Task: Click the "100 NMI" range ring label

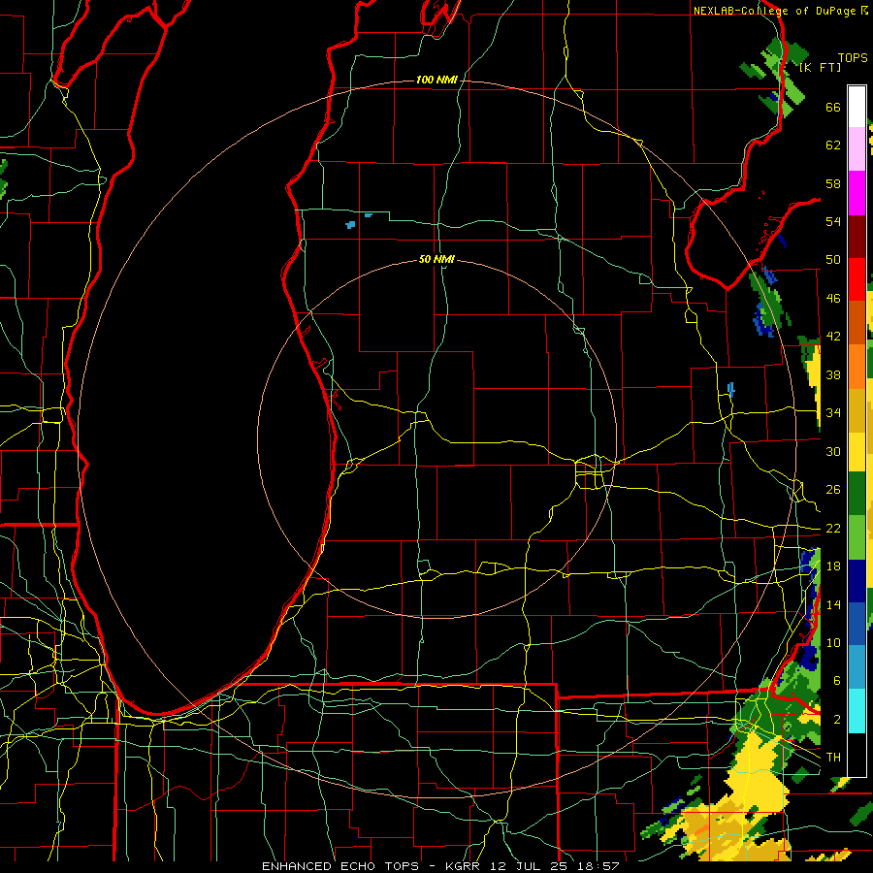Action: point(436,81)
